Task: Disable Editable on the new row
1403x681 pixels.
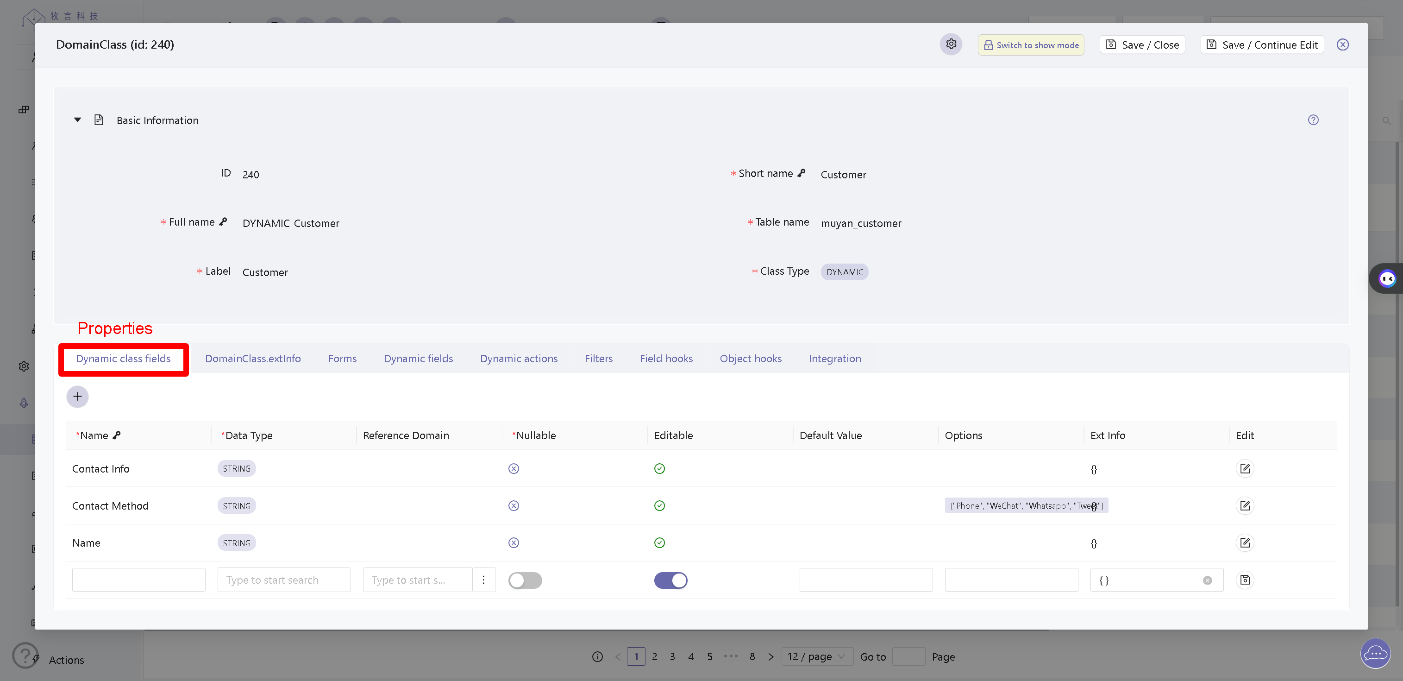Action: pos(670,580)
